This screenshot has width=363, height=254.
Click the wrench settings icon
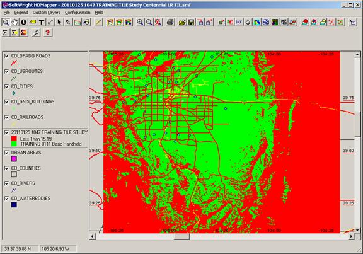click(36, 33)
